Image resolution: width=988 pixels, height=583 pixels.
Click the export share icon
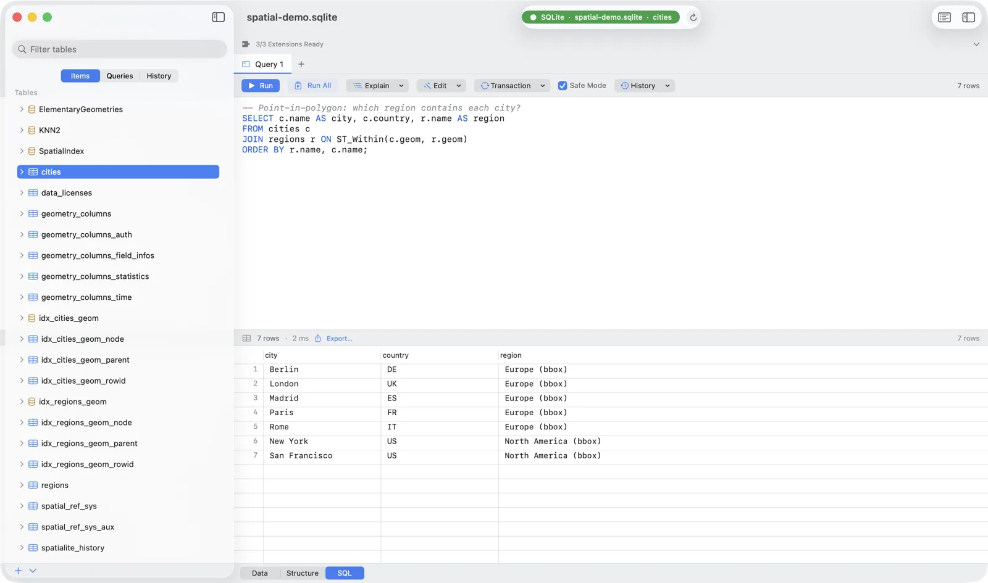tap(318, 338)
